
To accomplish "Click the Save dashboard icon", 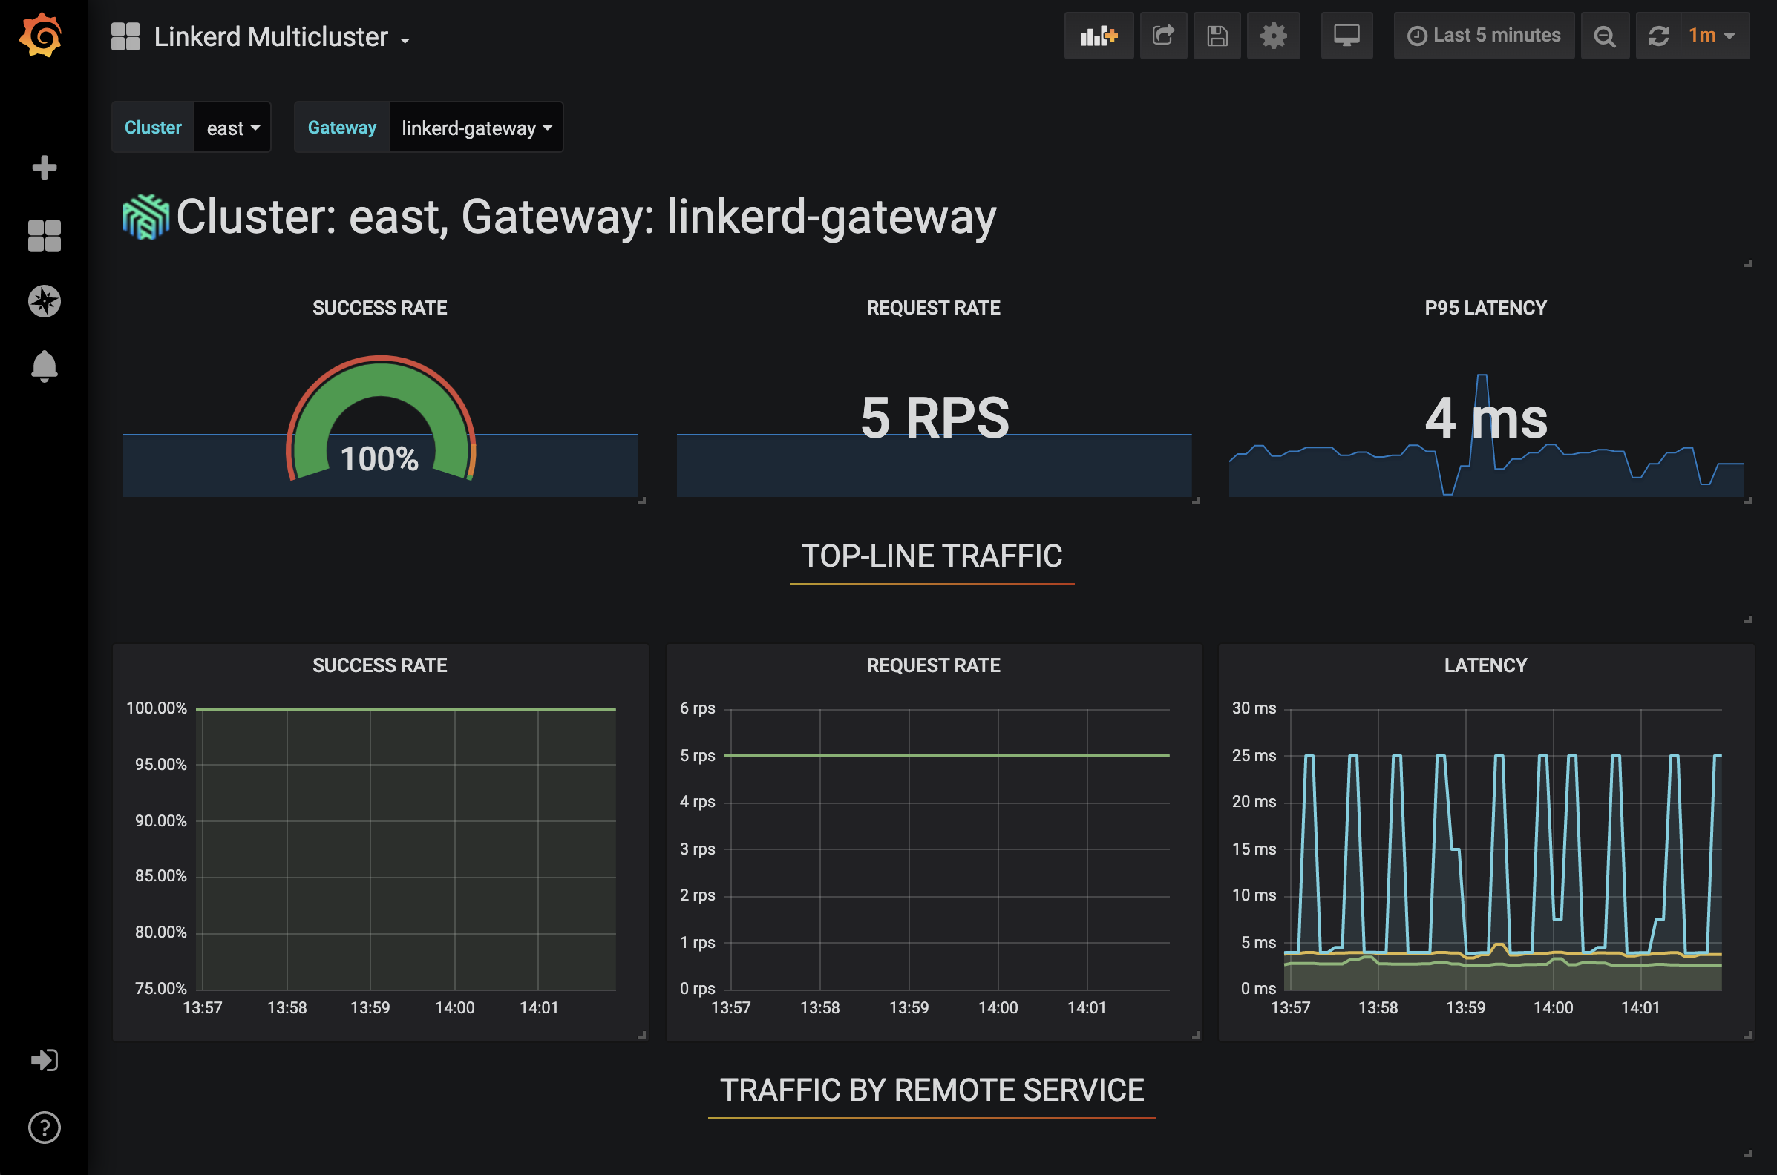I will [x=1217, y=35].
